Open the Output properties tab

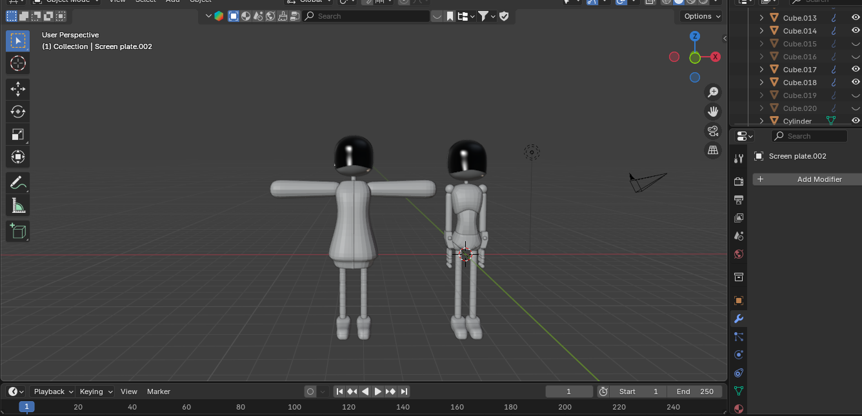point(739,200)
